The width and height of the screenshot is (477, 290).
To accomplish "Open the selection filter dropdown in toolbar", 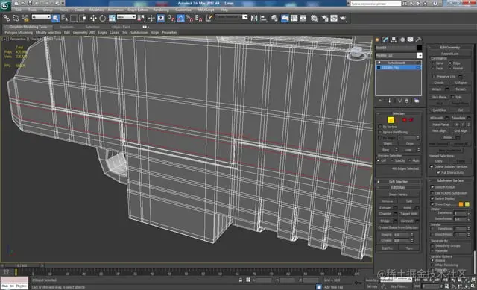I will click(41, 17).
